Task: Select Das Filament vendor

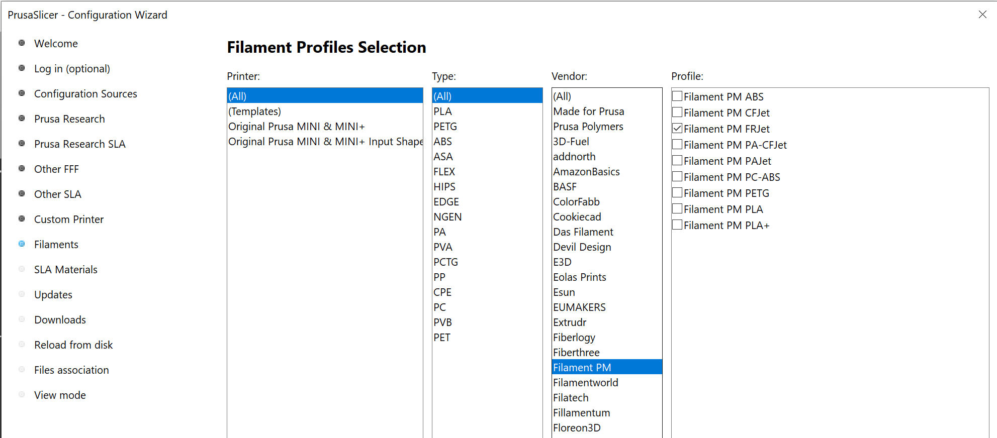Action: [607, 232]
